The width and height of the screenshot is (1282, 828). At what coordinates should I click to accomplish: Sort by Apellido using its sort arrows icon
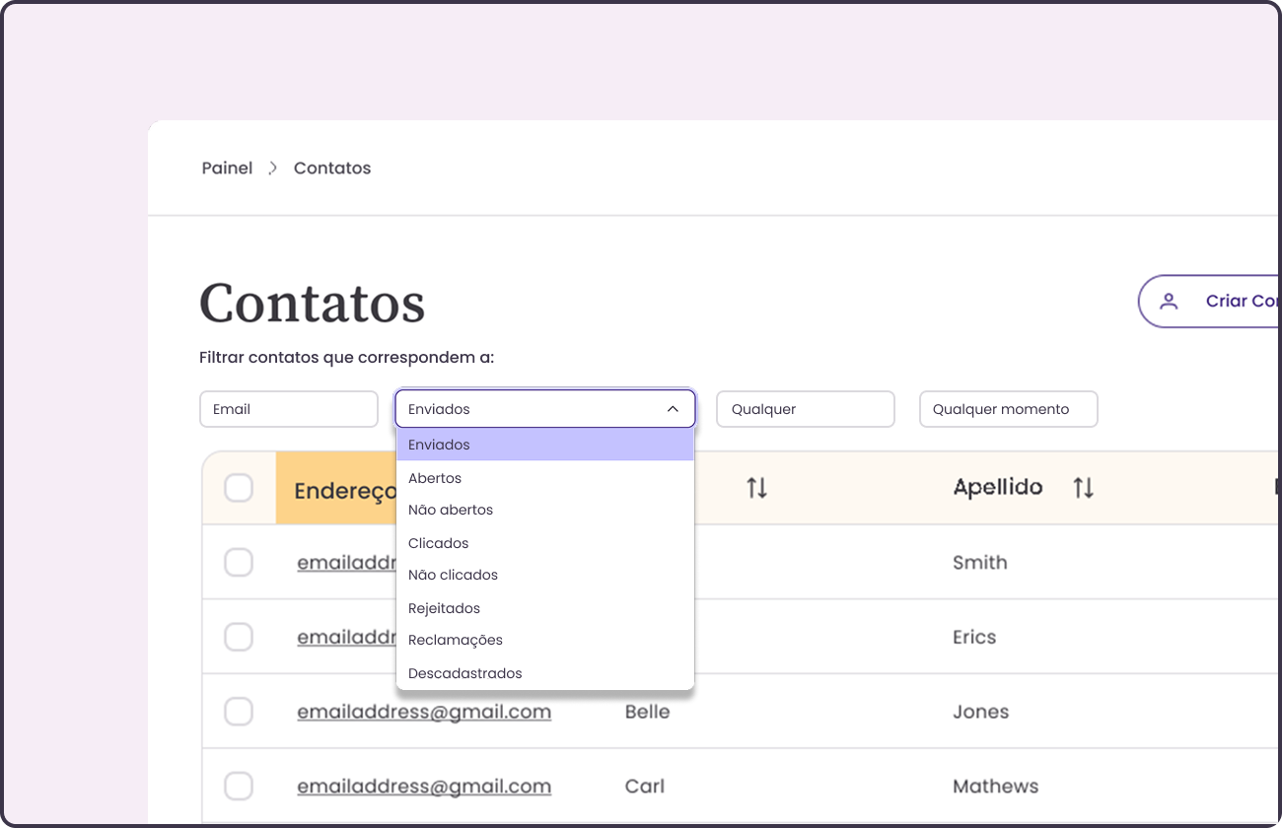(x=1082, y=487)
